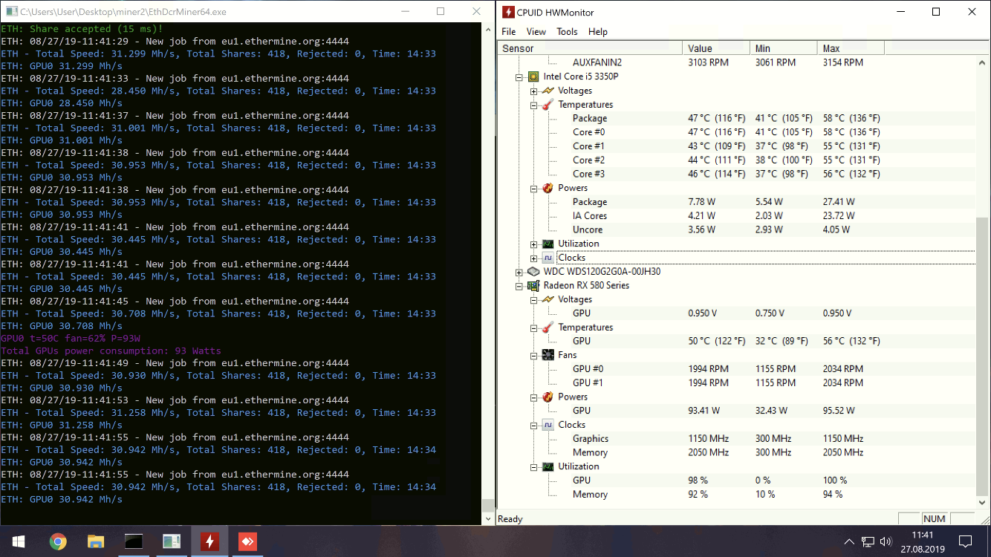Expand the CPU Utilization node

[x=533, y=244]
